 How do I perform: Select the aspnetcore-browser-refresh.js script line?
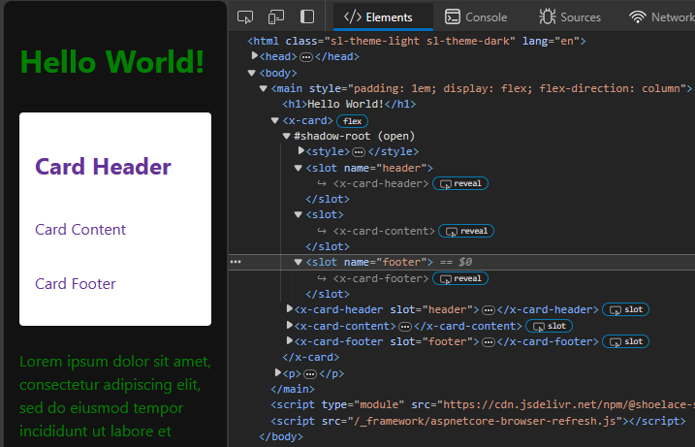tap(478, 421)
